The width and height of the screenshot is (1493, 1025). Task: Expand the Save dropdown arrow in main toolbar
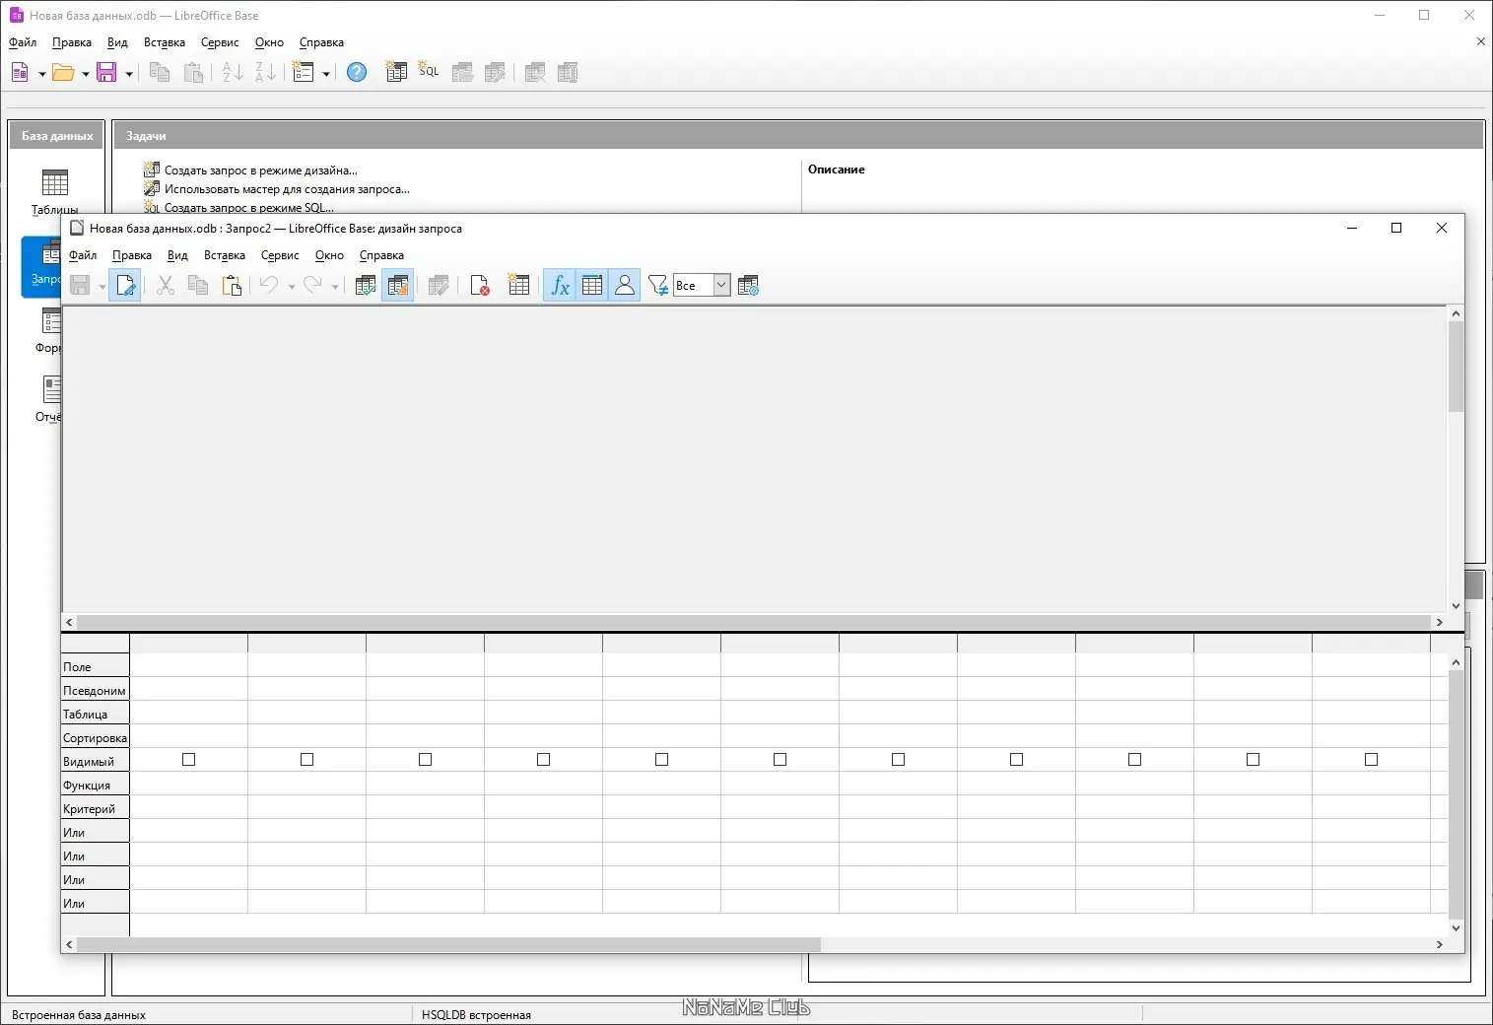(x=129, y=73)
